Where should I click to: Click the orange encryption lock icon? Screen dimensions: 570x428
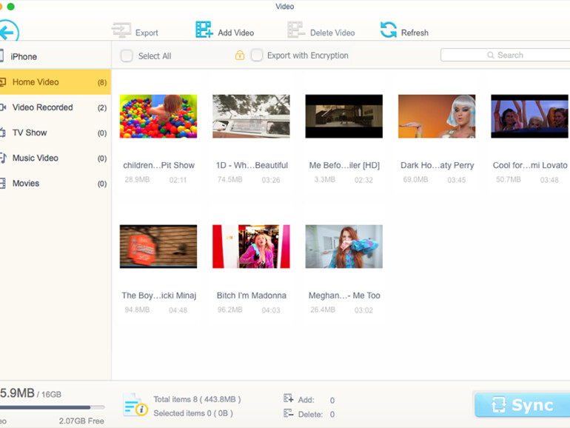point(240,56)
